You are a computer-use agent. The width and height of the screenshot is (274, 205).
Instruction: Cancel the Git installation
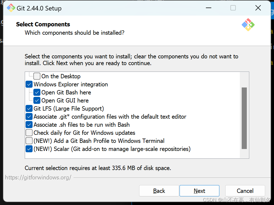click(x=245, y=191)
